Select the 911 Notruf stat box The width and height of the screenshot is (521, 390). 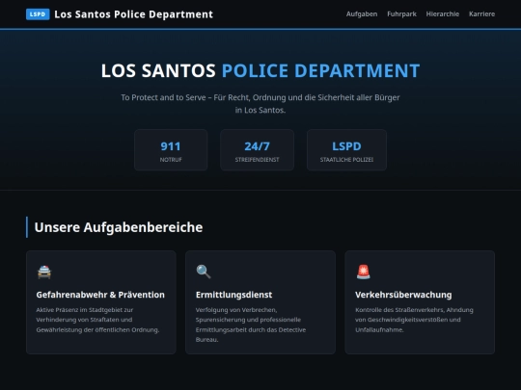[x=171, y=150]
